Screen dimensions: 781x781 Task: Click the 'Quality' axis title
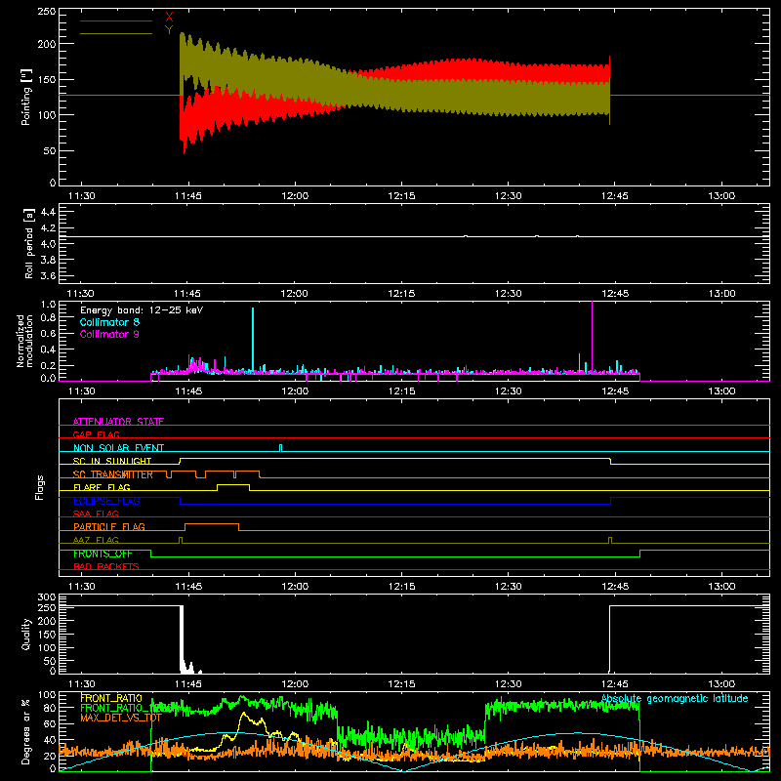click(x=26, y=634)
